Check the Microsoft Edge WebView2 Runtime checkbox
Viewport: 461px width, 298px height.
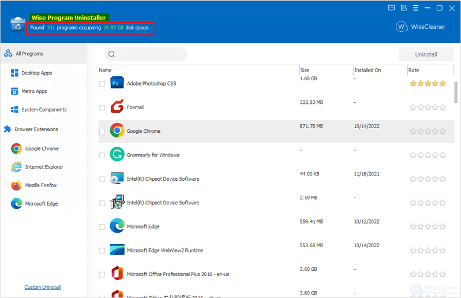click(102, 251)
